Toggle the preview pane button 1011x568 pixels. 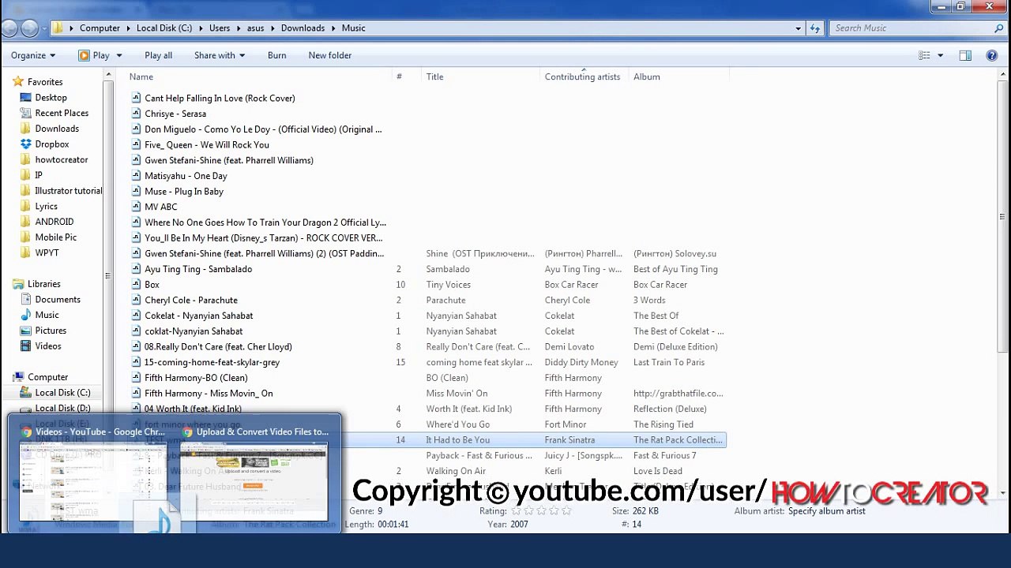tap(965, 55)
